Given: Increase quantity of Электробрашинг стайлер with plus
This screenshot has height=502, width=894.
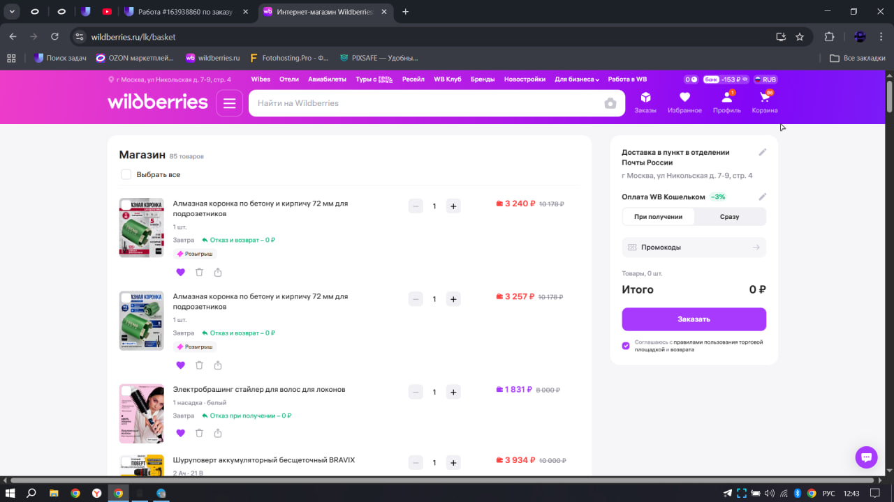Looking at the screenshot, I should tap(453, 392).
